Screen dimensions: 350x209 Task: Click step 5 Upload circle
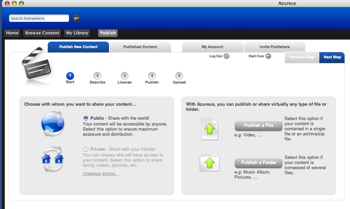(179, 76)
